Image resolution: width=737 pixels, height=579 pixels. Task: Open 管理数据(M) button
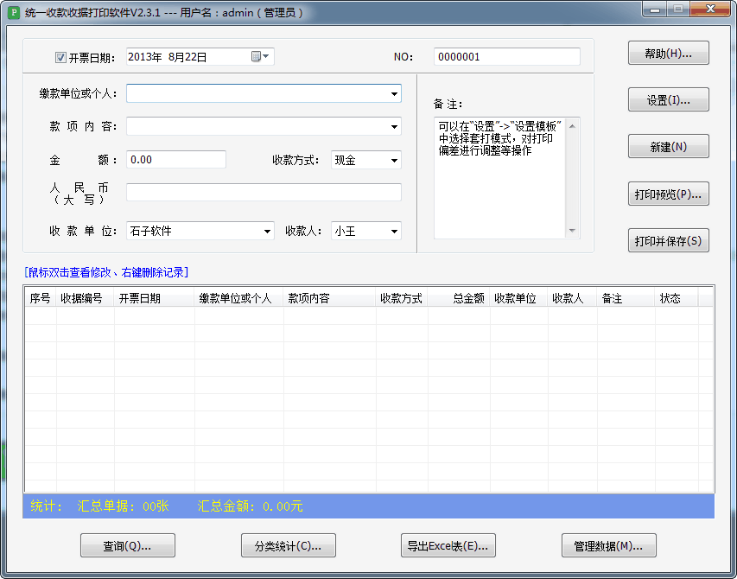click(608, 545)
